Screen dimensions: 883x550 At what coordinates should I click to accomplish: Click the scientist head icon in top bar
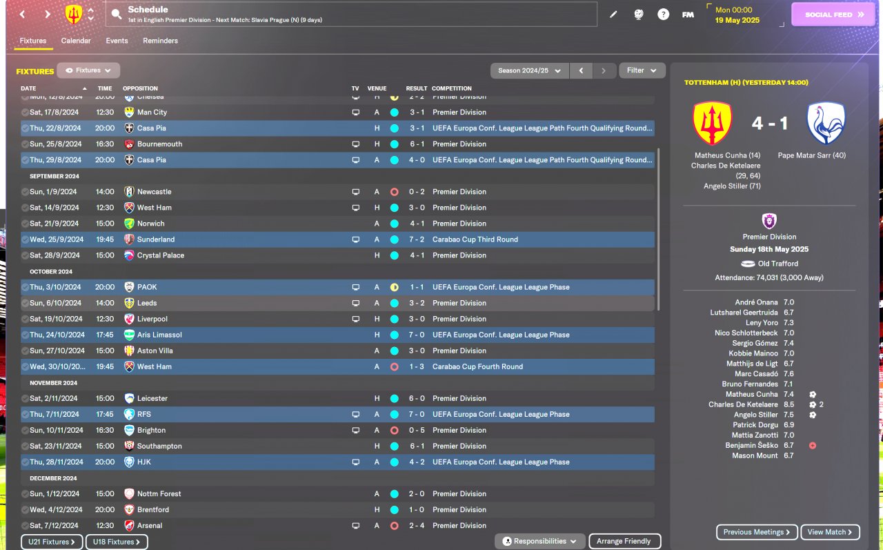(x=639, y=14)
